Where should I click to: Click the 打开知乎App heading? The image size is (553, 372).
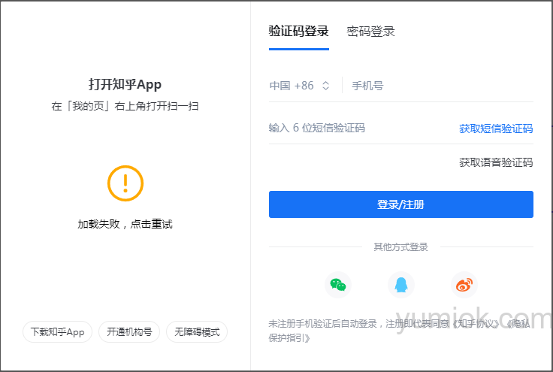[125, 85]
